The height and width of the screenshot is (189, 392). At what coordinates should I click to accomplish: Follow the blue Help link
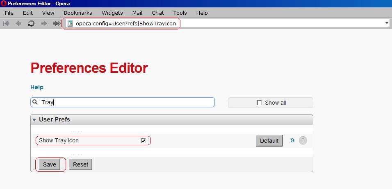(x=37, y=87)
